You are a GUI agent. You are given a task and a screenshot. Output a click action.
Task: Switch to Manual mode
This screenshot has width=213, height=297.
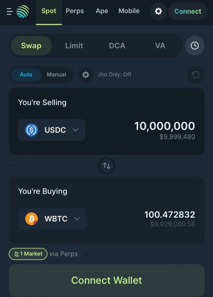[x=57, y=75]
